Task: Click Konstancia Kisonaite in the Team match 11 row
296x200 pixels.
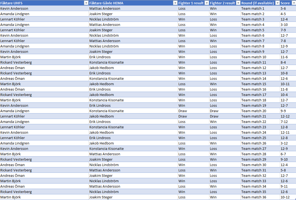Action: [x=133, y=62]
